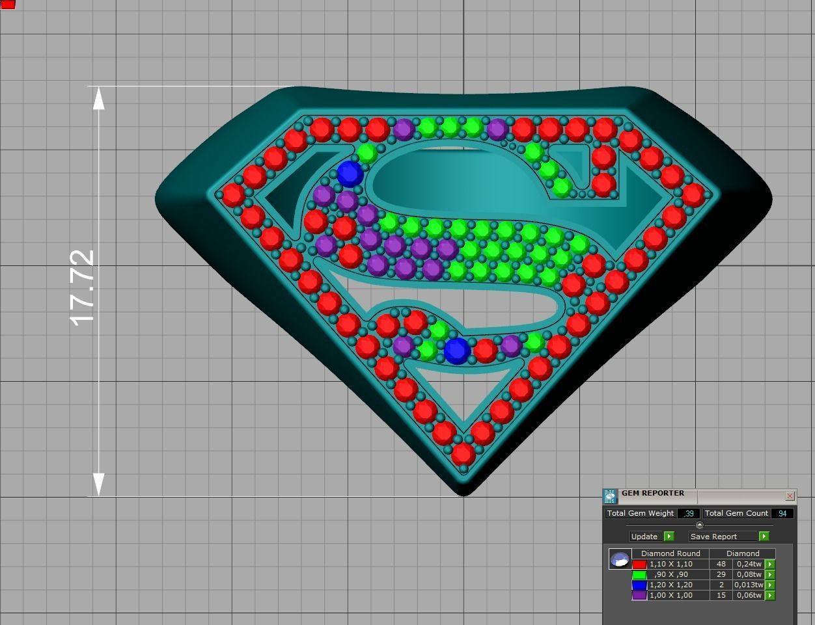Click the green ,90 X ,90 swatch
This screenshot has height=625, width=815.
tap(639, 575)
